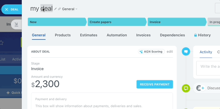Click the Amount and currency label
This screenshot has height=109, width=220.
point(47,77)
